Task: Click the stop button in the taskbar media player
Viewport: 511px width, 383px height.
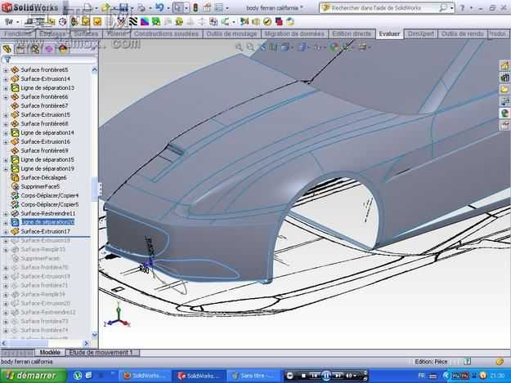Action: [303, 376]
